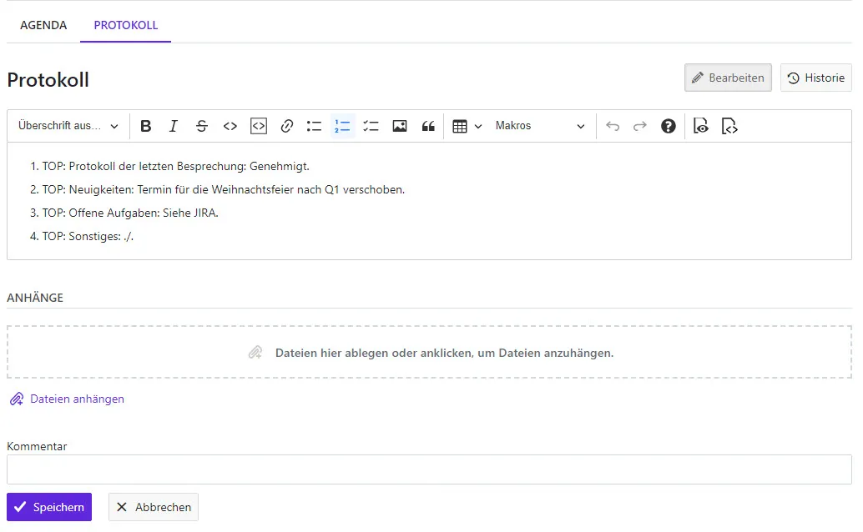
Task: Insert a code block
Action: pyautogui.click(x=259, y=126)
